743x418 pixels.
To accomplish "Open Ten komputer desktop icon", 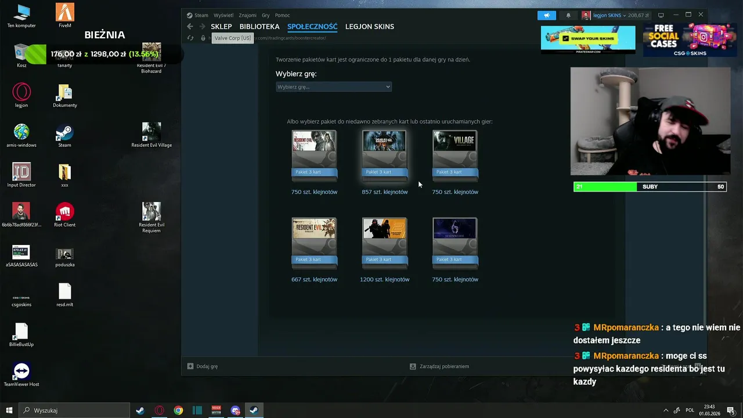I will click(21, 16).
